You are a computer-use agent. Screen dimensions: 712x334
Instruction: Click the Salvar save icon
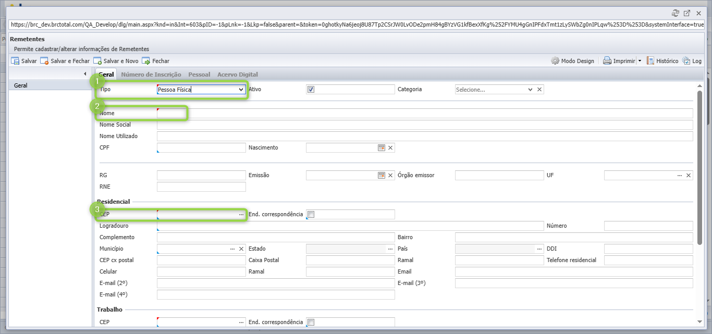click(15, 61)
